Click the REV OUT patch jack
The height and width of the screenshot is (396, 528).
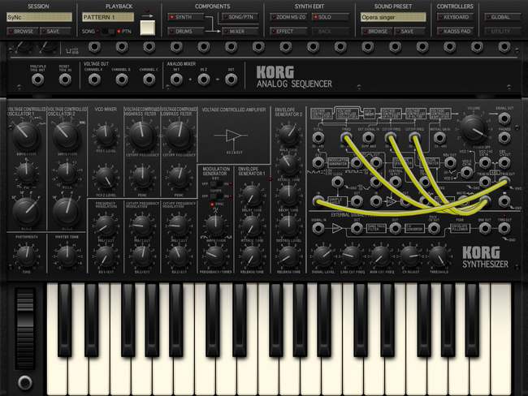point(450,163)
